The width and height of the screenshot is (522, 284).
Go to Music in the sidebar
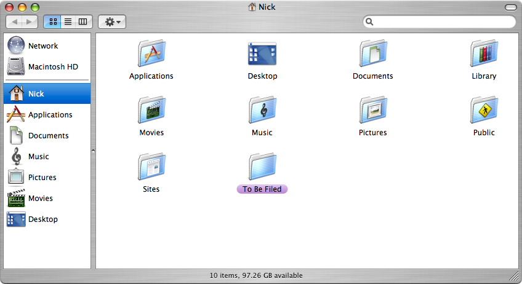pyautogui.click(x=47, y=156)
